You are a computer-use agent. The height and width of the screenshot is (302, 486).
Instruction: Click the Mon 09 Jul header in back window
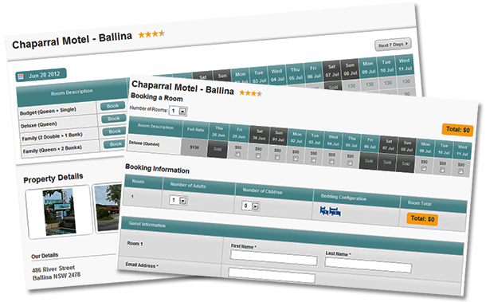[x=368, y=68]
